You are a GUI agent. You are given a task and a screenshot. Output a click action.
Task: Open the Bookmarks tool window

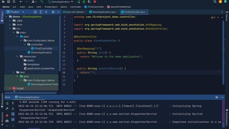2,101
